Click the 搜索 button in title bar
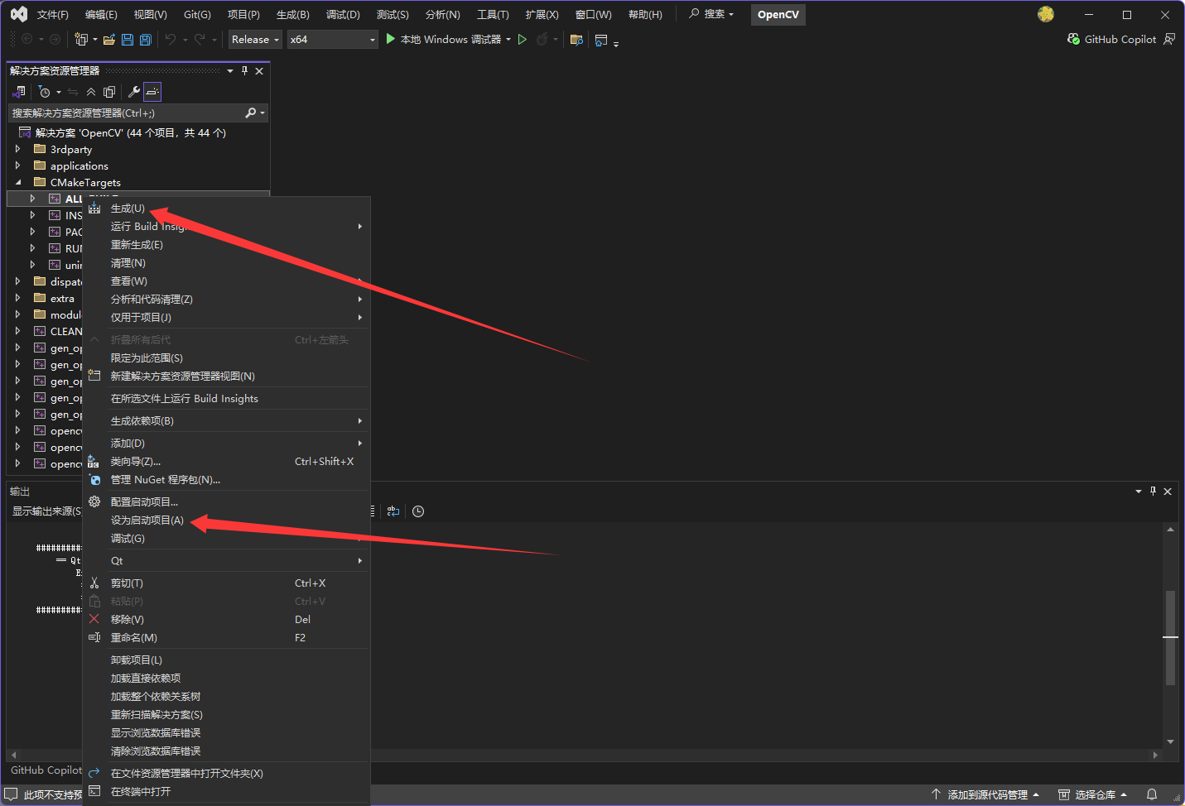The width and height of the screenshot is (1185, 806). click(711, 14)
